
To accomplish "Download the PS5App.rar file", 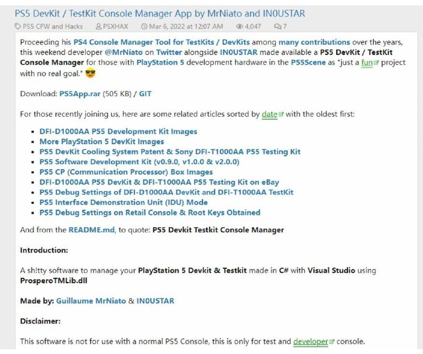I will (80, 94).
